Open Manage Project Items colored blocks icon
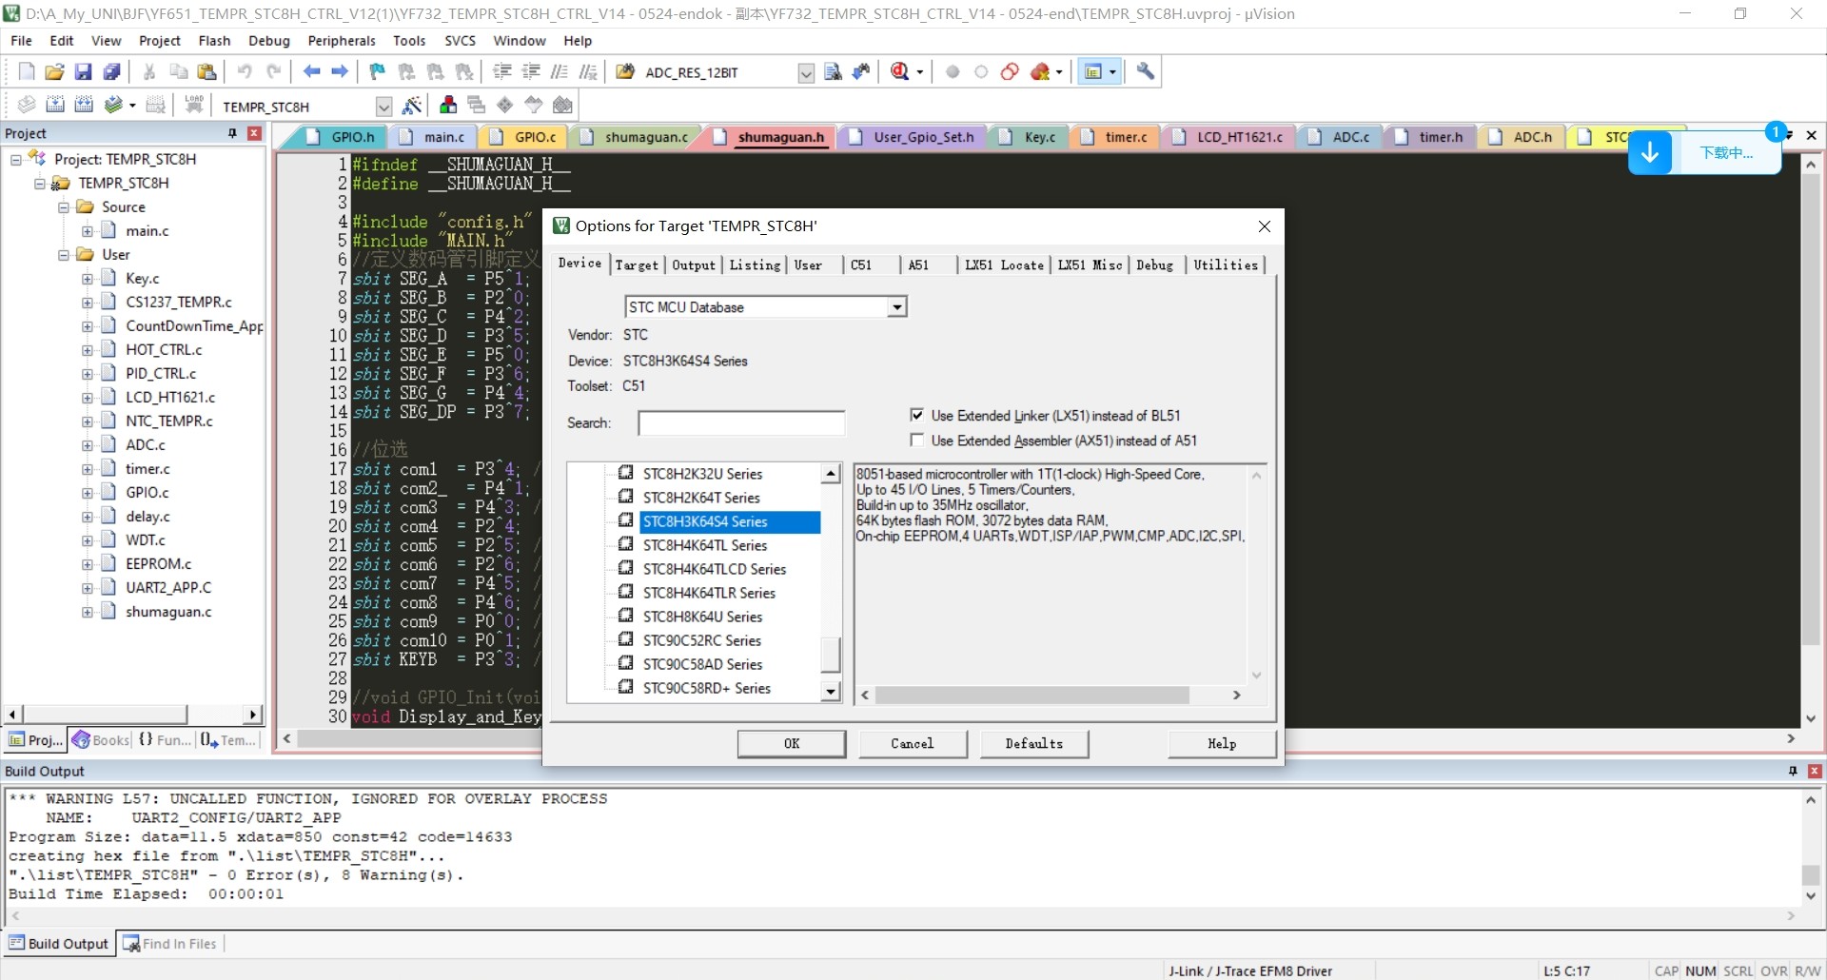 (448, 106)
